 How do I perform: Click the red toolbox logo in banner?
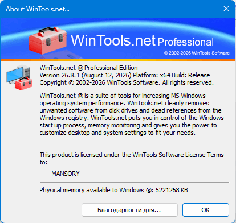48,40
